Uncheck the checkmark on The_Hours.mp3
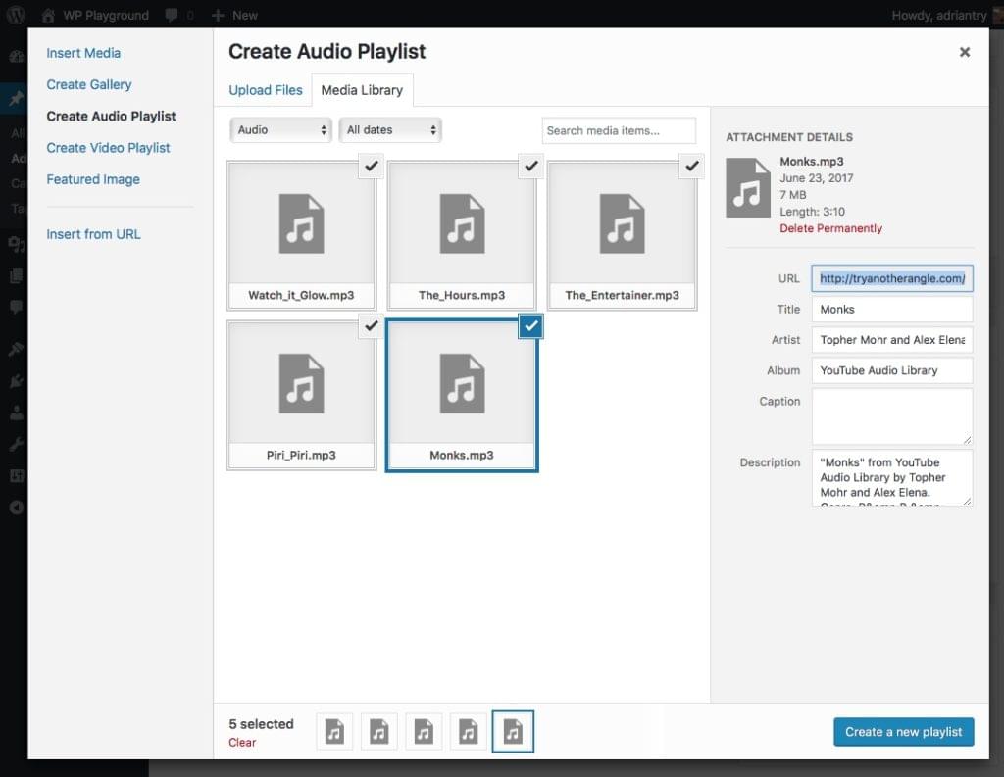This screenshot has height=777, width=1004. (x=530, y=167)
